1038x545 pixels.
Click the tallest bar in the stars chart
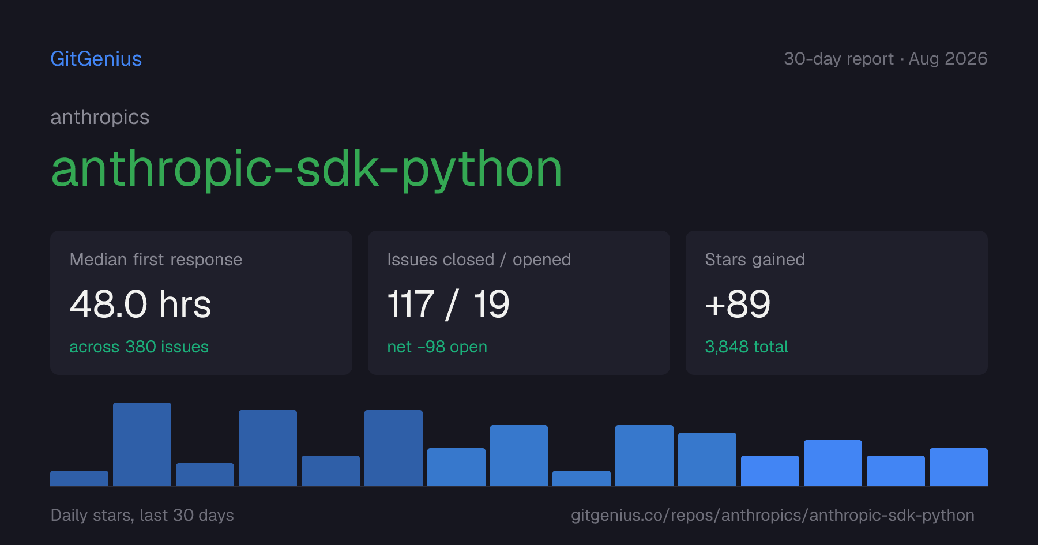click(x=142, y=444)
